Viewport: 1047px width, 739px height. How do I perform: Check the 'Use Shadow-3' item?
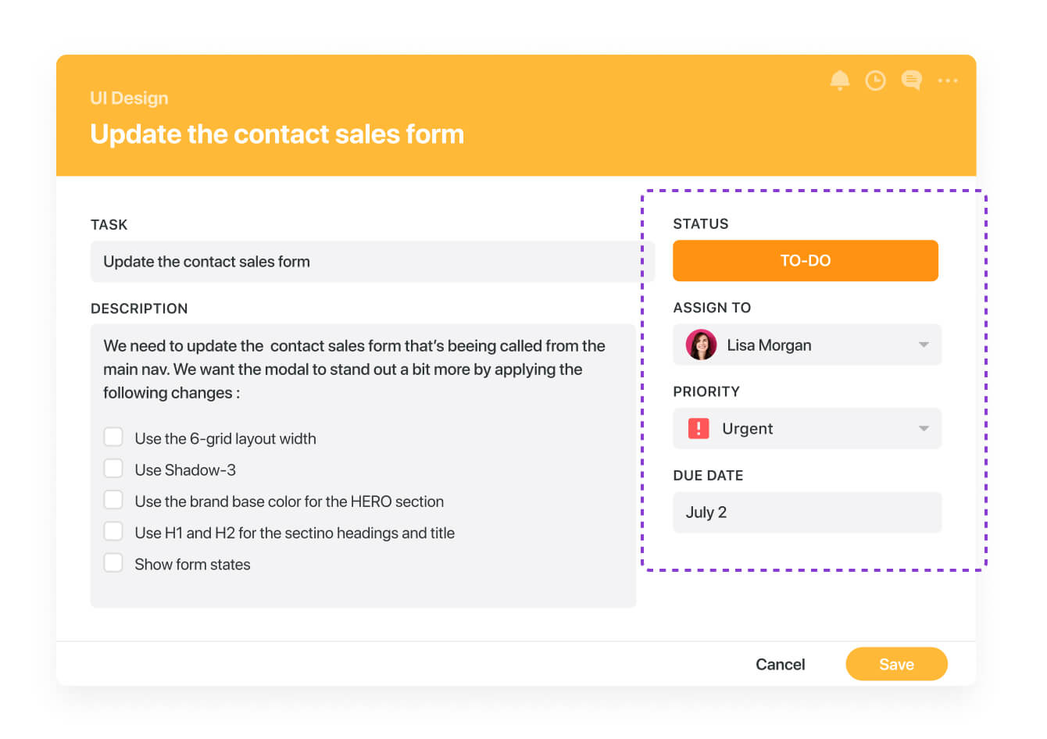113,469
